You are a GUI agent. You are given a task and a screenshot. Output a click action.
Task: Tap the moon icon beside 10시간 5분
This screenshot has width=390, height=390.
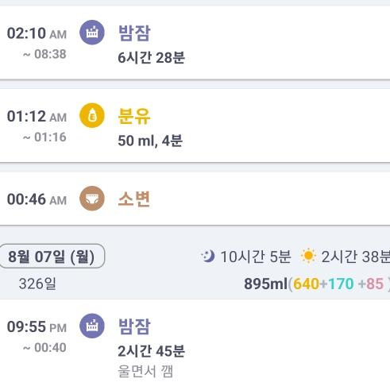[x=208, y=257]
